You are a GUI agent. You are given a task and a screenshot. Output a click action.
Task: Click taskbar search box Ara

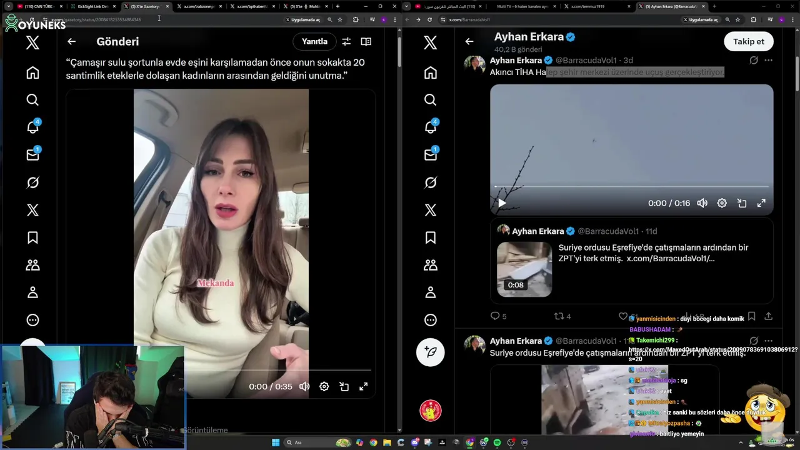pyautogui.click(x=319, y=442)
